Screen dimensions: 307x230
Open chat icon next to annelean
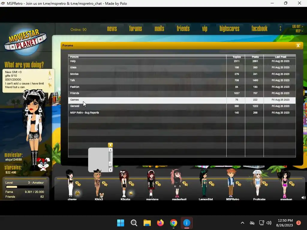coord(292,184)
